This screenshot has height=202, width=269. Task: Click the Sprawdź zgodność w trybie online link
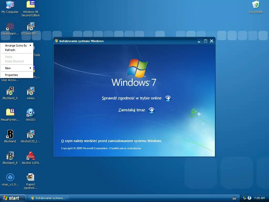tap(132, 98)
